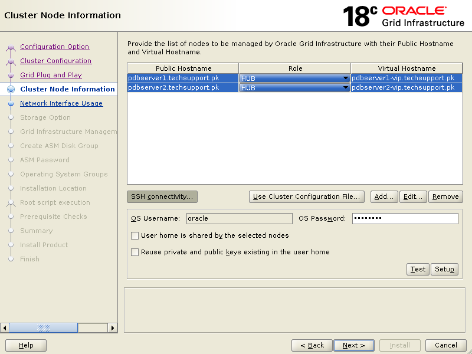Click the sidebar scrollbar left arrow

click(5, 328)
